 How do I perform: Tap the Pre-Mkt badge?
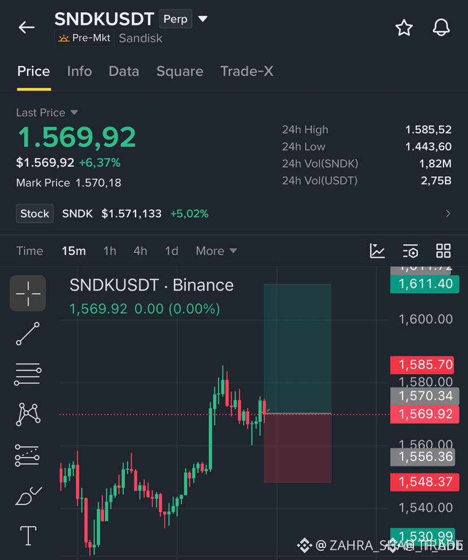click(84, 38)
